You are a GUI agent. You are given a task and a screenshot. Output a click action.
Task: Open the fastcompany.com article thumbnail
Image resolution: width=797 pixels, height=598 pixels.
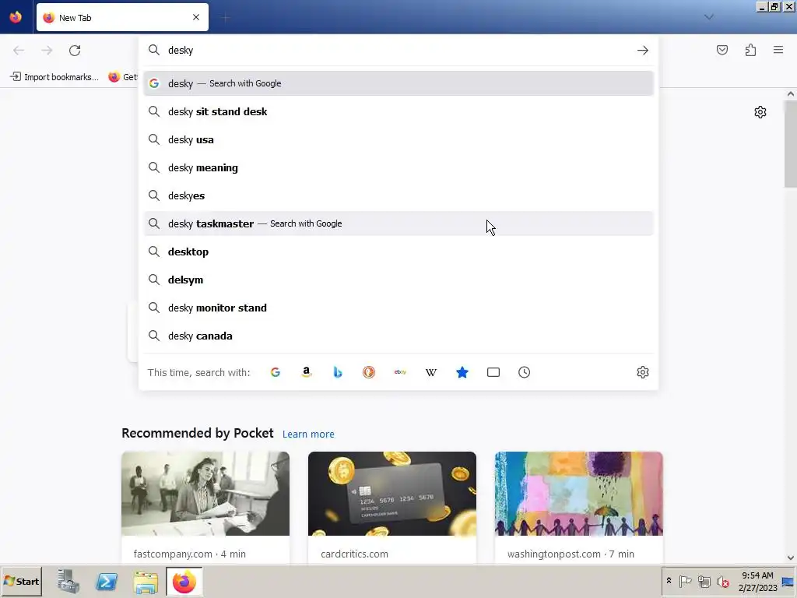click(x=205, y=494)
